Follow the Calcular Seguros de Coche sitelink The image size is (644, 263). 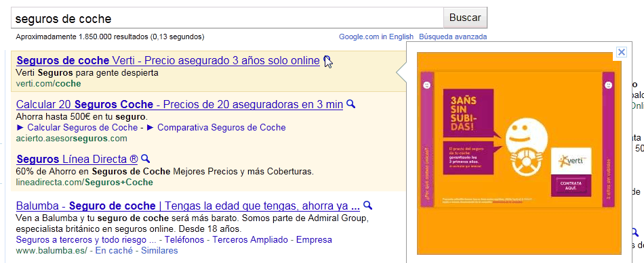coord(77,127)
